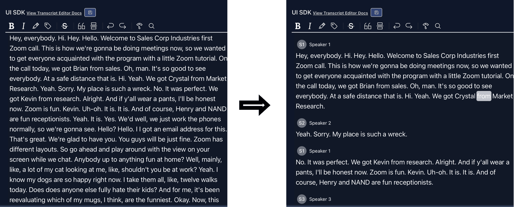Image resolution: width=514 pixels, height=207 pixels.
Task: Open View Transcript Editor Docs link on left
Action: coord(54,13)
